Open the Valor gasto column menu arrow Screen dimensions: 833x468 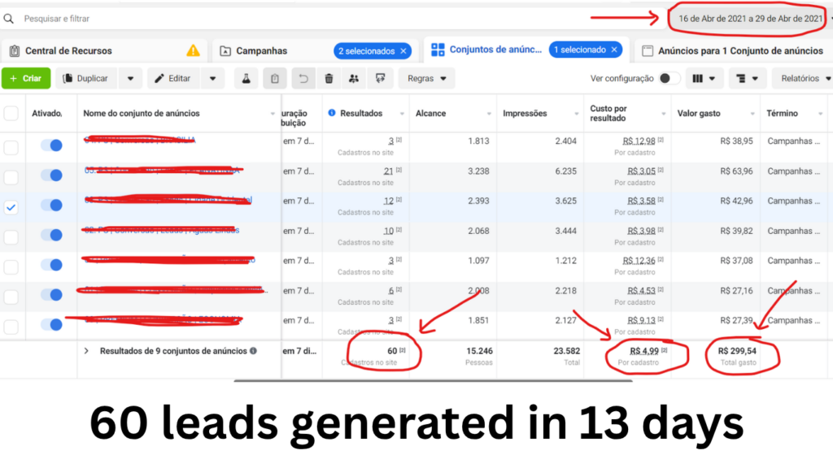(x=752, y=114)
